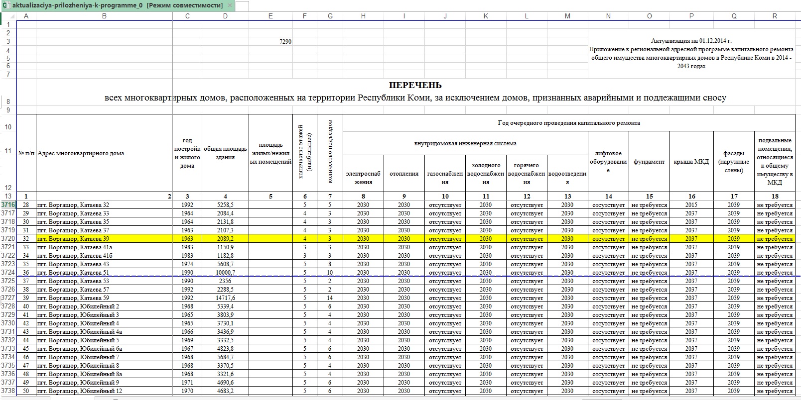801x400 pixels.
Task: Select row header 3738
Action: [x=8, y=391]
